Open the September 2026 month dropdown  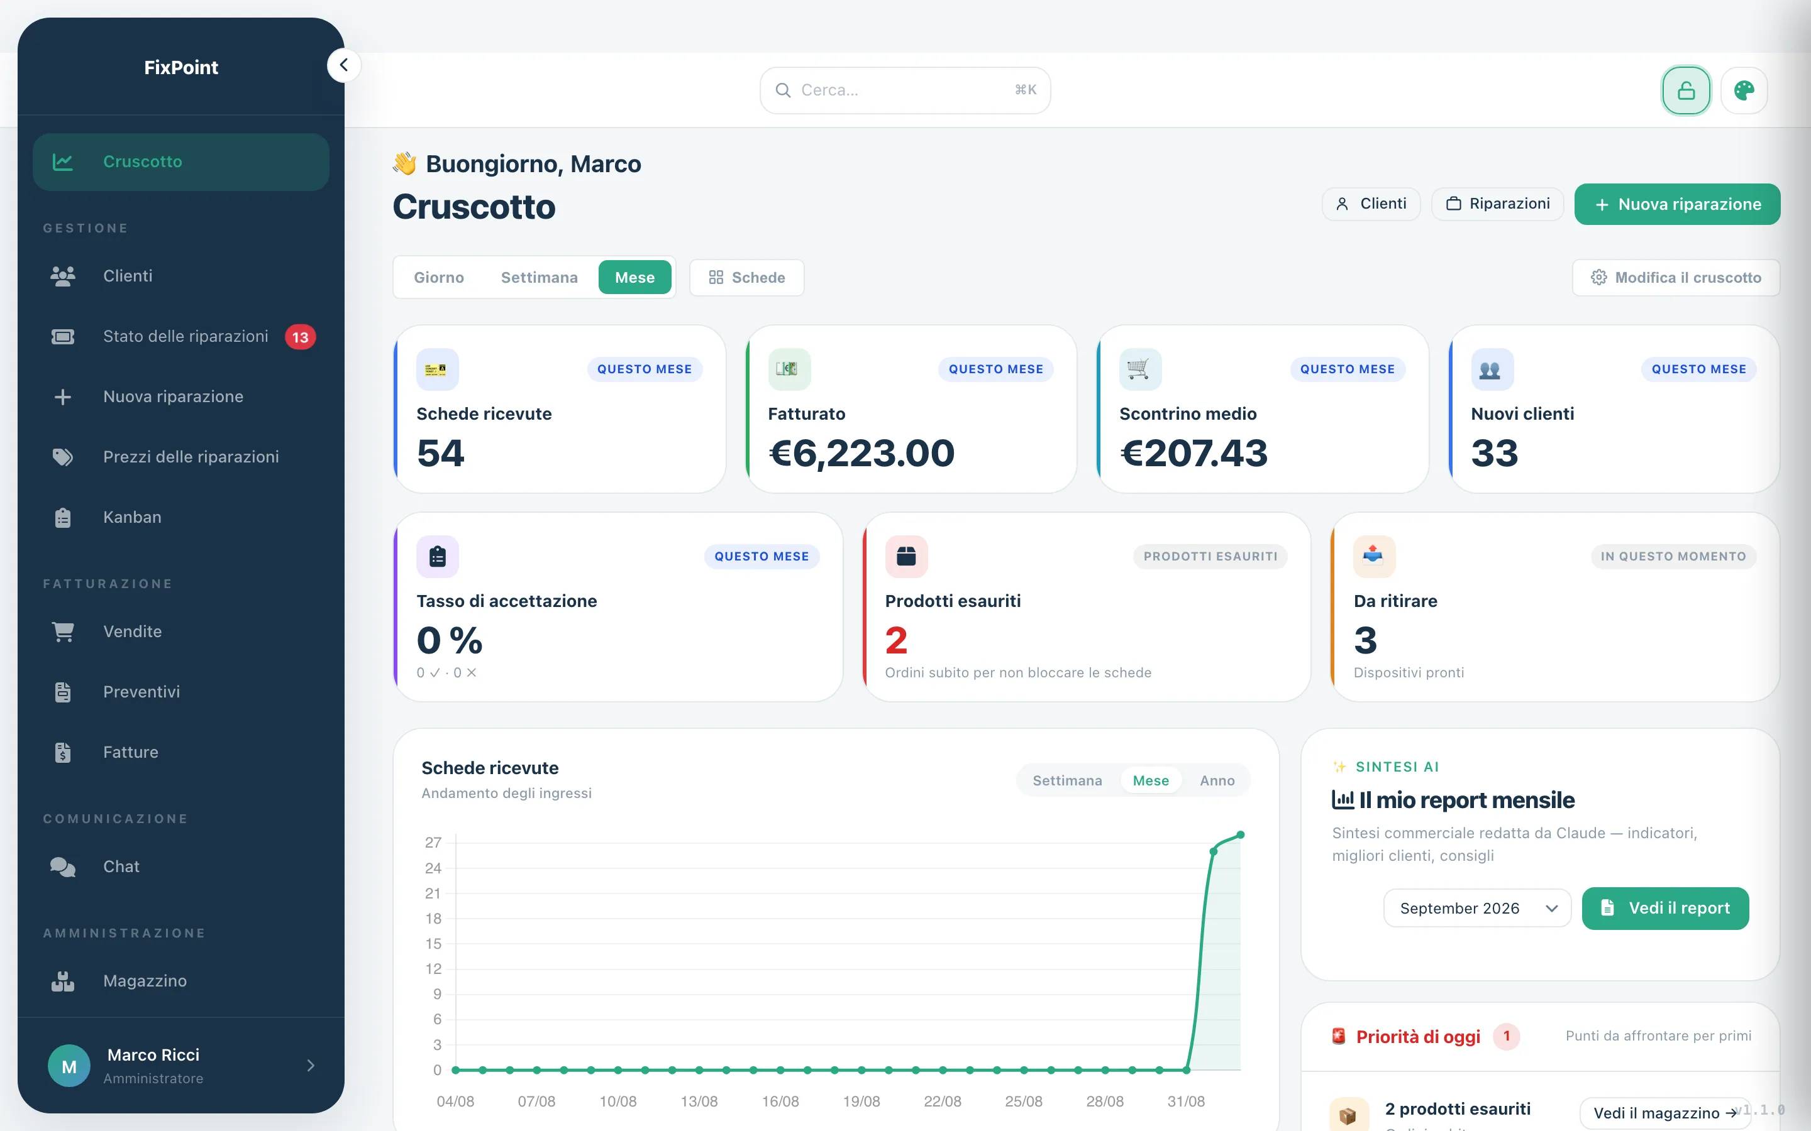(1476, 908)
